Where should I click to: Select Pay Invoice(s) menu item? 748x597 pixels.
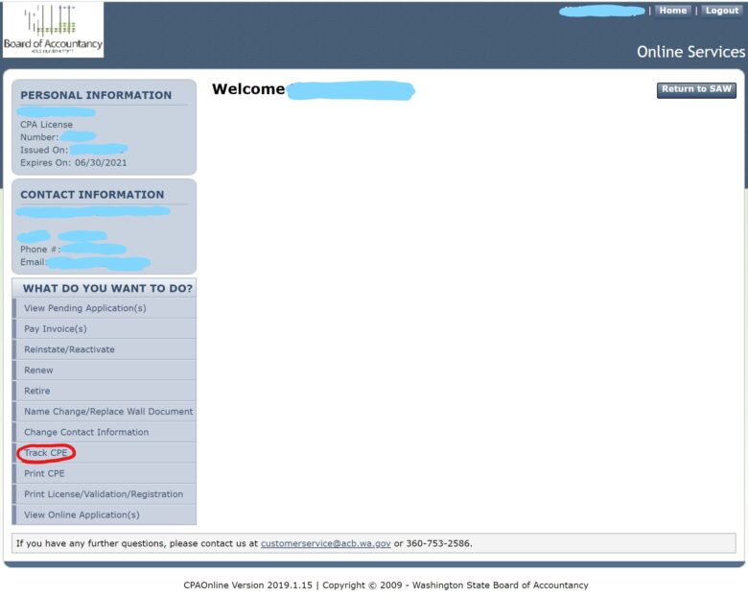pyautogui.click(x=104, y=328)
